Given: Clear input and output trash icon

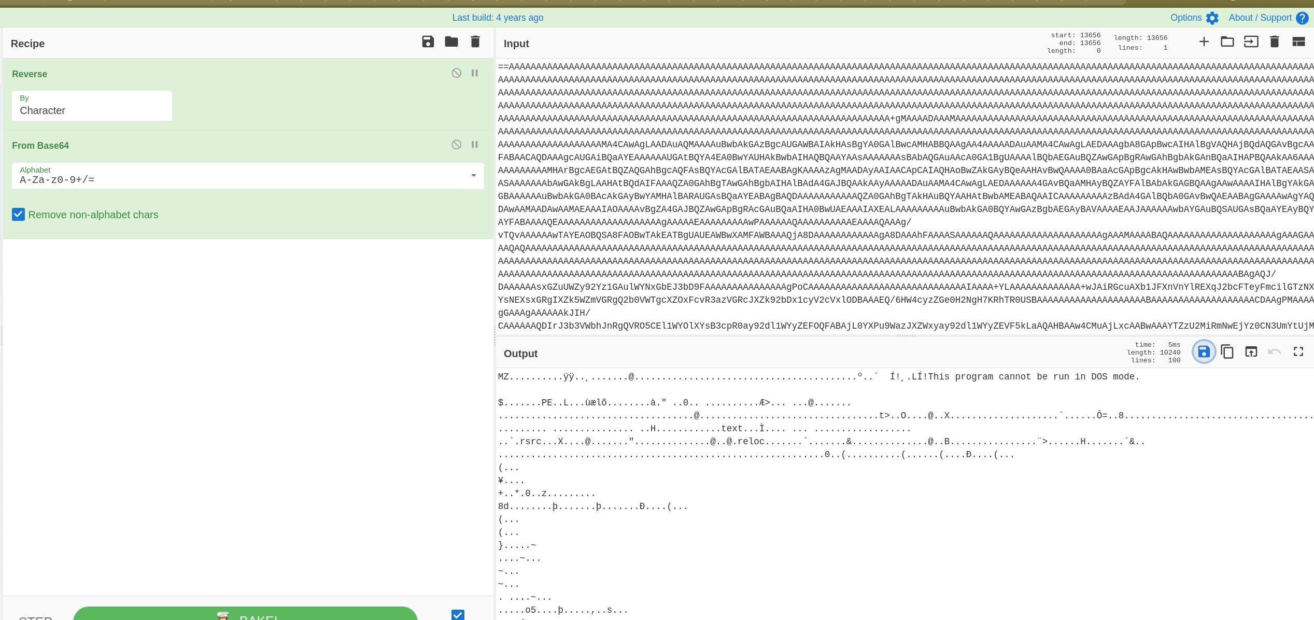Looking at the screenshot, I should [x=1274, y=42].
